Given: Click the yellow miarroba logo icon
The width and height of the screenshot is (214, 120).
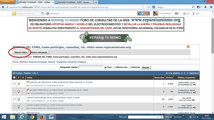Looking at the screenshot, I should 14,13.
